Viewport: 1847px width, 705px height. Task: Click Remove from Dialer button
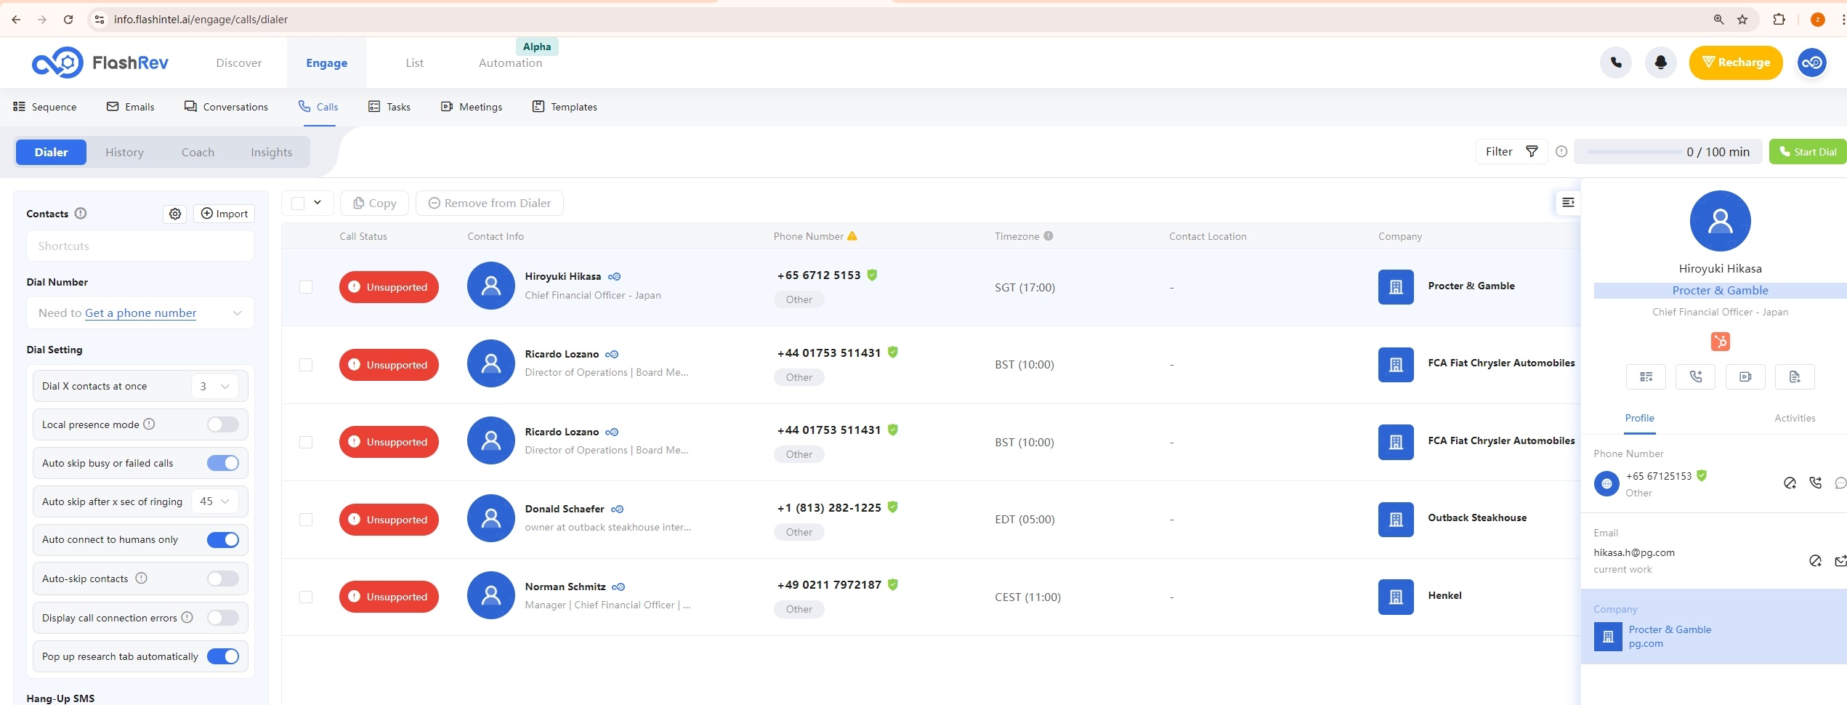point(490,203)
